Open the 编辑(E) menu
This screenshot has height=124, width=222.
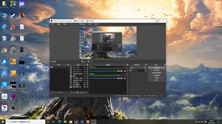[x=59, y=24]
